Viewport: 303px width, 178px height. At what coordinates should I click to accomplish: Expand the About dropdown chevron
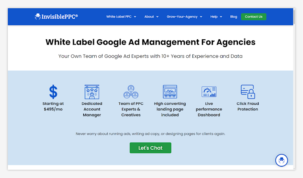pyautogui.click(x=158, y=17)
